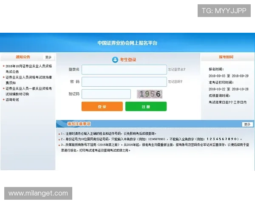Refresh the 1956 captcha image
This screenshot has width=255, height=204.
tap(150, 94)
